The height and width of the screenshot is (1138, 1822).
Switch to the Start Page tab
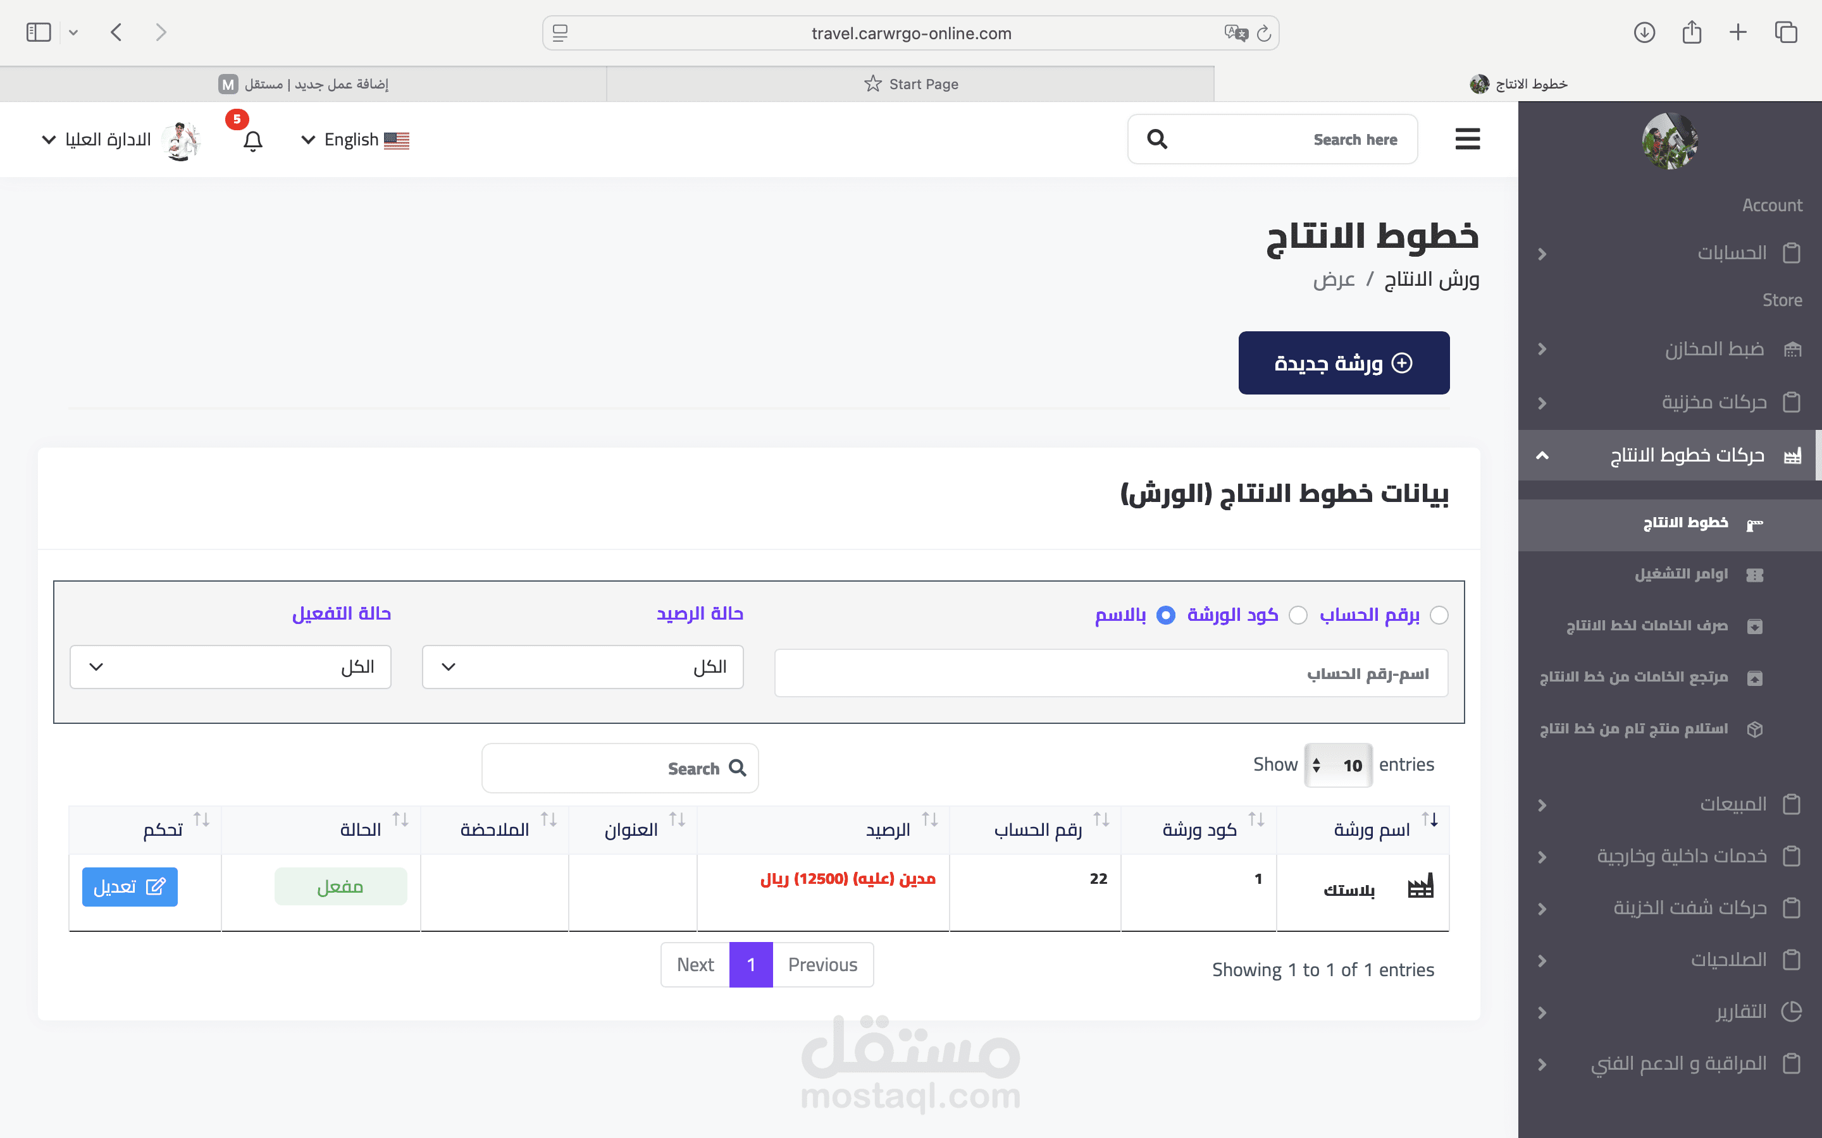910,83
